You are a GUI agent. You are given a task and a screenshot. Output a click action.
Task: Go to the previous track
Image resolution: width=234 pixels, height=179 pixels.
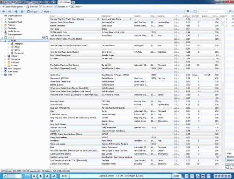[x=34, y=176]
